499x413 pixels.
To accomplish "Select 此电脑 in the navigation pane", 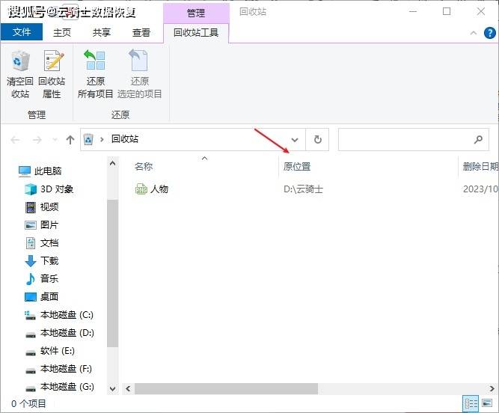I will [x=40, y=171].
